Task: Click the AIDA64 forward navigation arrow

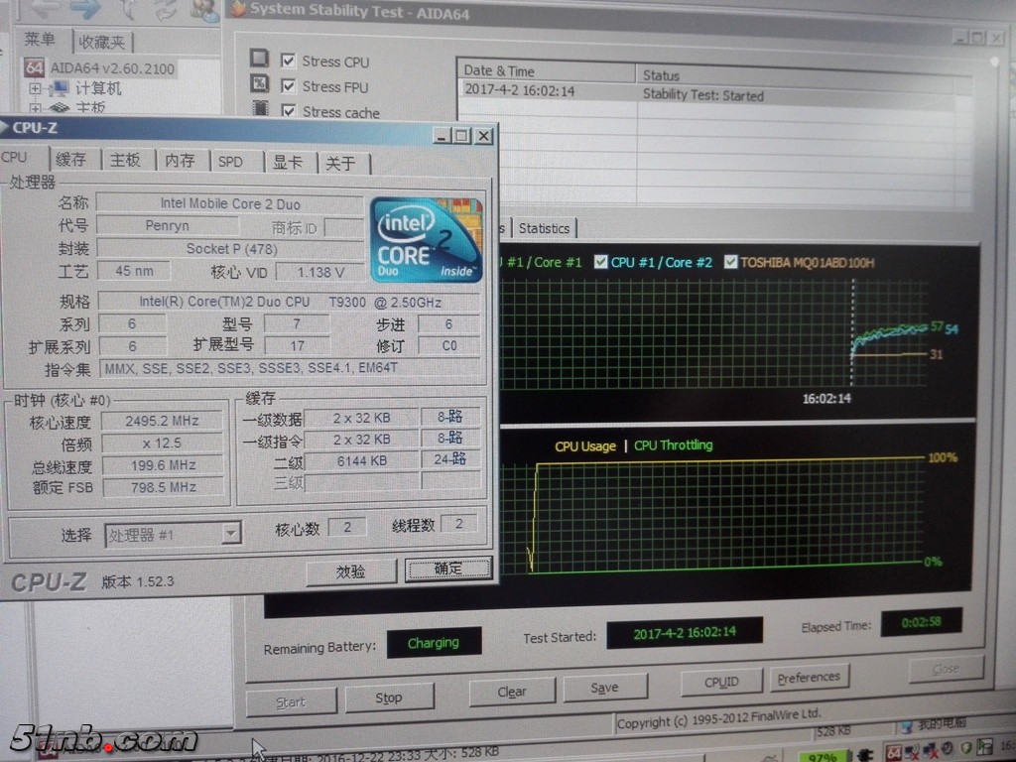Action: [x=85, y=9]
